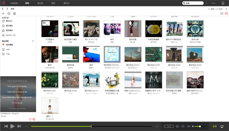Image resolution: width=229 pixels, height=131 pixels.
Task: Select the highlighted Albums tab
Action: pos(27,3)
